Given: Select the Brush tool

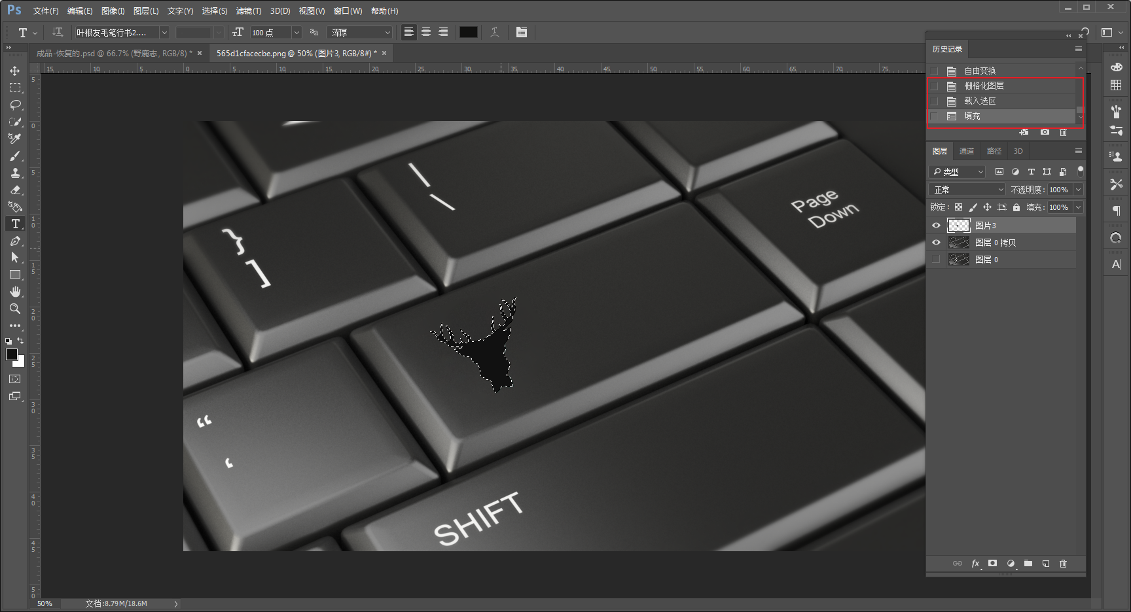Looking at the screenshot, I should pyautogui.click(x=15, y=156).
